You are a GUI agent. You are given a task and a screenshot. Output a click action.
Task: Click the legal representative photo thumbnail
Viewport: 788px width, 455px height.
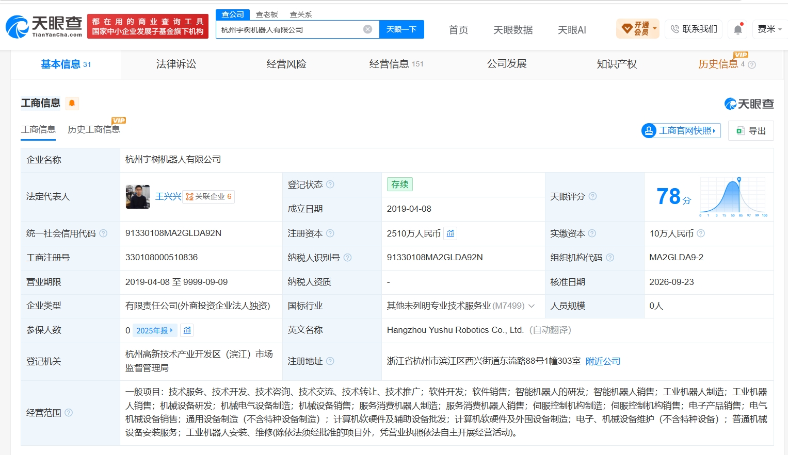coord(138,197)
